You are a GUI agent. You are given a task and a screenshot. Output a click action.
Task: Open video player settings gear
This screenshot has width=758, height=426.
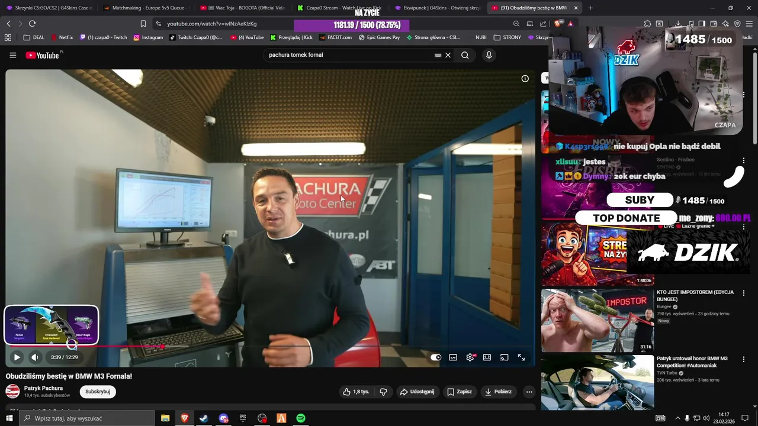(470, 357)
